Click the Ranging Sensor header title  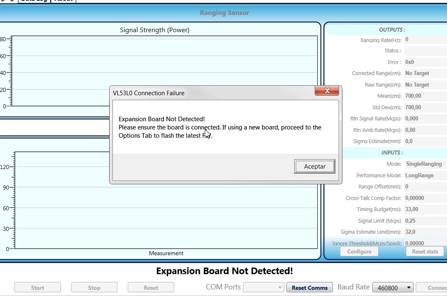pyautogui.click(x=225, y=12)
